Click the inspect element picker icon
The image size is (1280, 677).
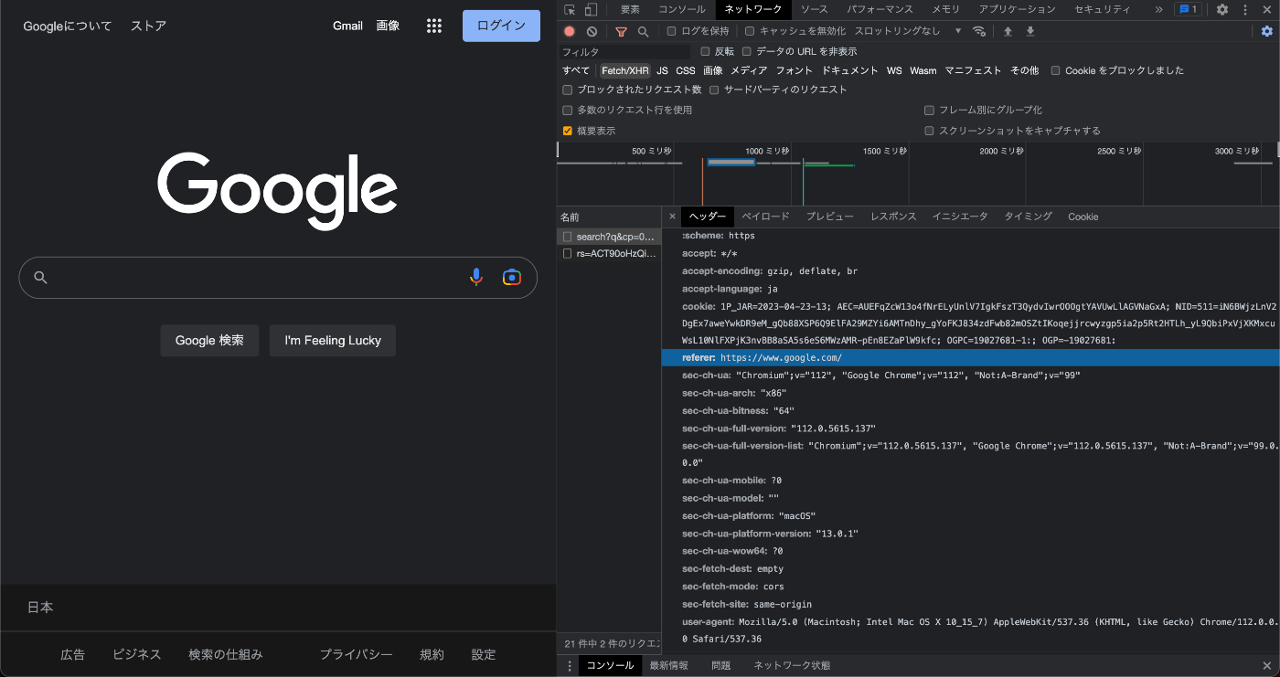point(570,9)
